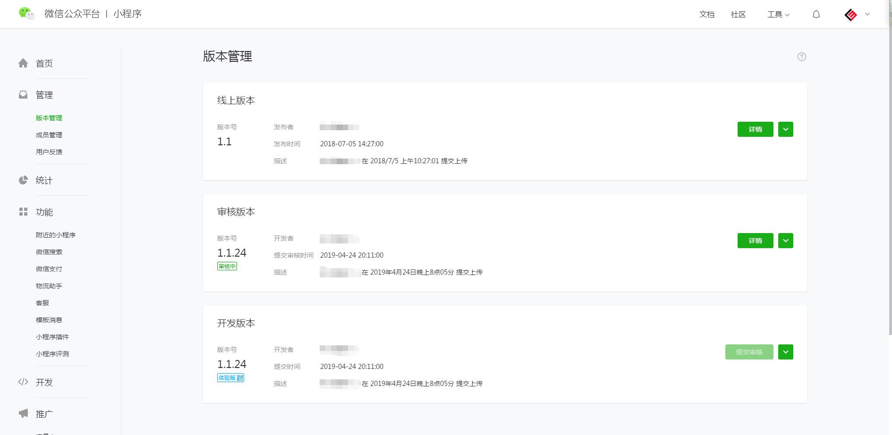Open the account avatar dropdown menu
892x435 pixels.
[856, 14]
